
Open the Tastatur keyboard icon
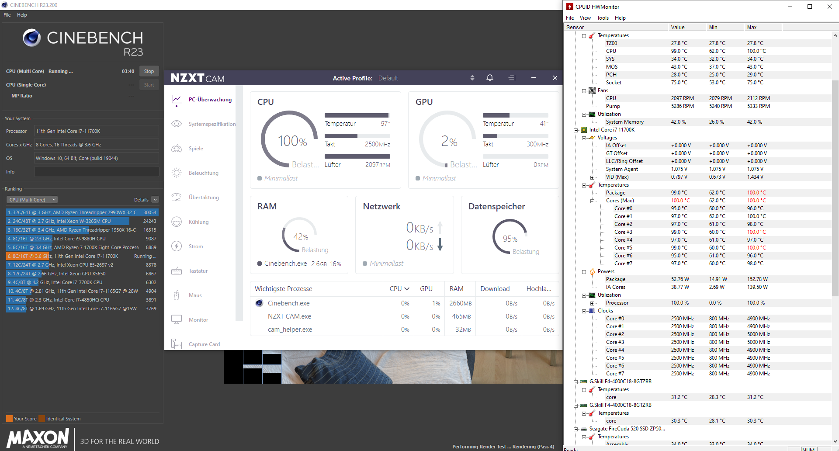(x=177, y=271)
